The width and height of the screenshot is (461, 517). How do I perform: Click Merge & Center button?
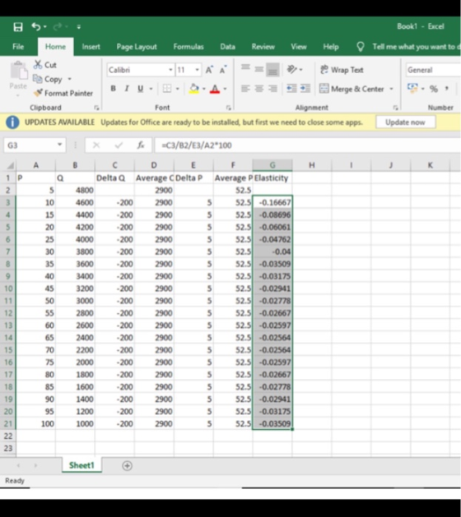(352, 89)
